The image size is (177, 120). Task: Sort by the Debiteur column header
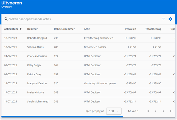click(32, 29)
